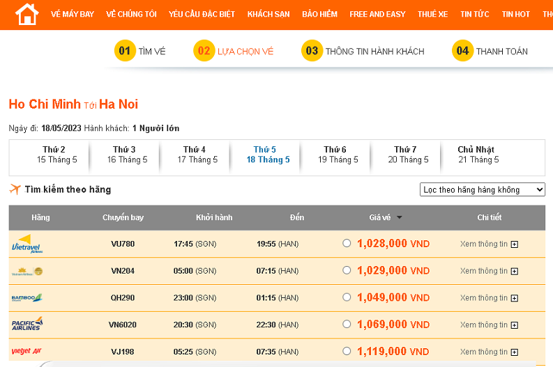This screenshot has width=553, height=367.
Task: Switch to Thứ 6 19 Tháng 5 tab
Action: pyautogui.click(x=338, y=155)
